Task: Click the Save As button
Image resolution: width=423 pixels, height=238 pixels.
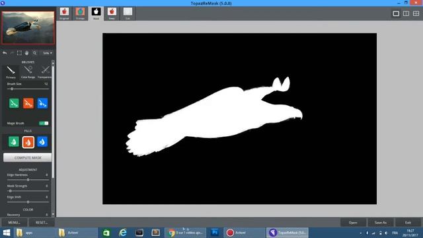Action: [381, 223]
